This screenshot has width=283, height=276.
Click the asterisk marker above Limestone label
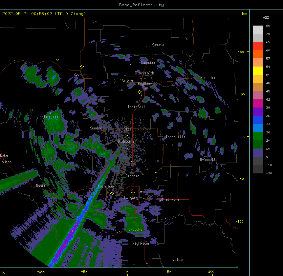click(50, 113)
